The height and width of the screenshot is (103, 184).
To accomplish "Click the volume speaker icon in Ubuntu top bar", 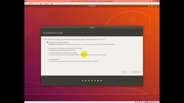I will pos(152,6).
